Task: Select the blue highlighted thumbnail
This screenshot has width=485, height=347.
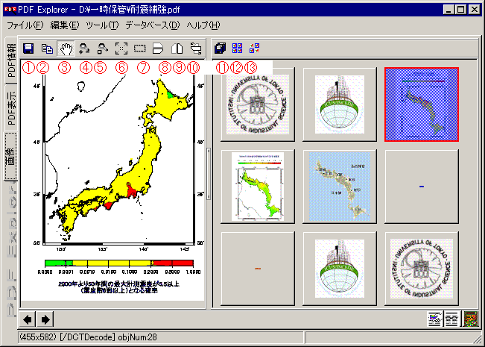Action: tap(421, 104)
